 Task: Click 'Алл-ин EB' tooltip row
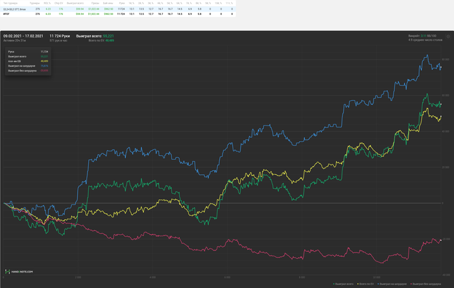pyautogui.click(x=28, y=61)
